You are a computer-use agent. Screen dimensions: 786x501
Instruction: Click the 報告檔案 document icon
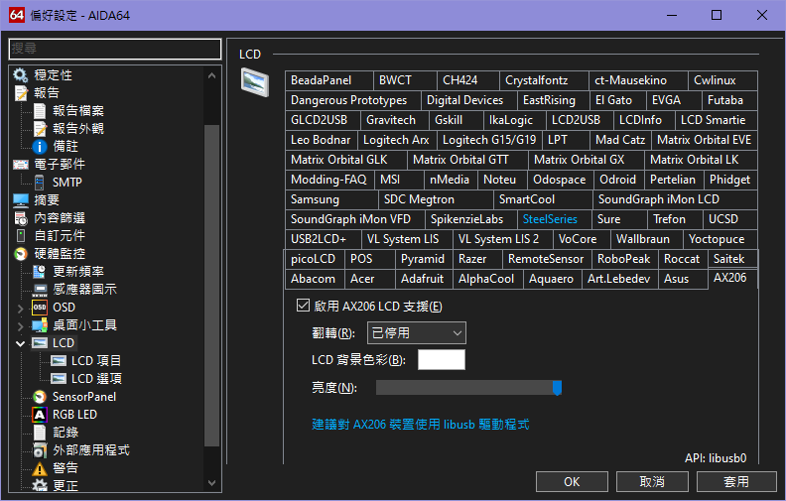(x=40, y=111)
